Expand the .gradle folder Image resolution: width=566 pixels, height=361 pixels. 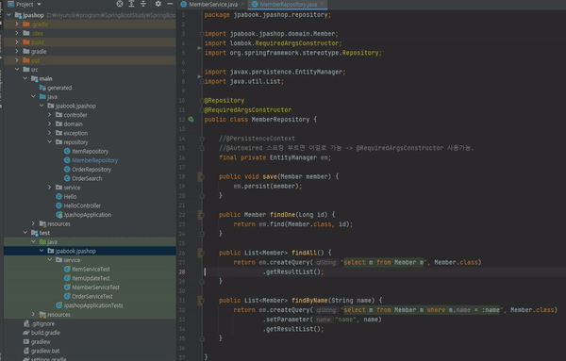click(x=17, y=24)
